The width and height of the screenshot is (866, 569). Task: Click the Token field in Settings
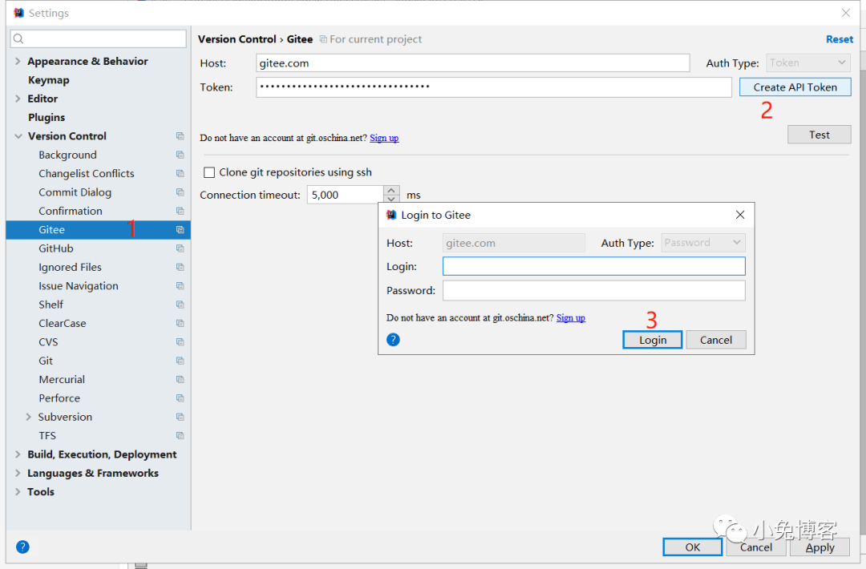[x=494, y=87]
